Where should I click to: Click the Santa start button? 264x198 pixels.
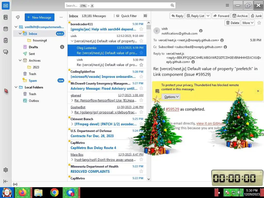(7, 192)
